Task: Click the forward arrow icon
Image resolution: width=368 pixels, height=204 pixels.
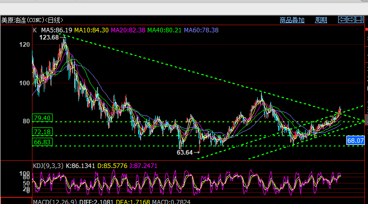Action: click(351, 20)
